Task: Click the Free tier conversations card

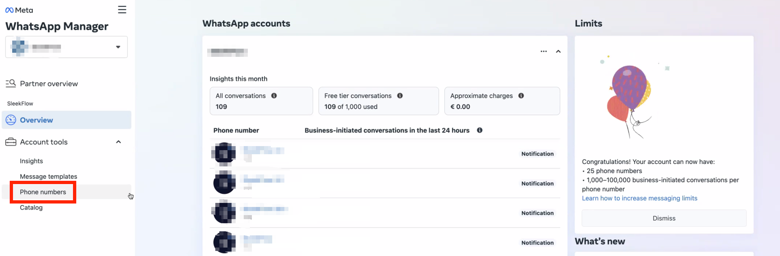Action: click(x=378, y=101)
